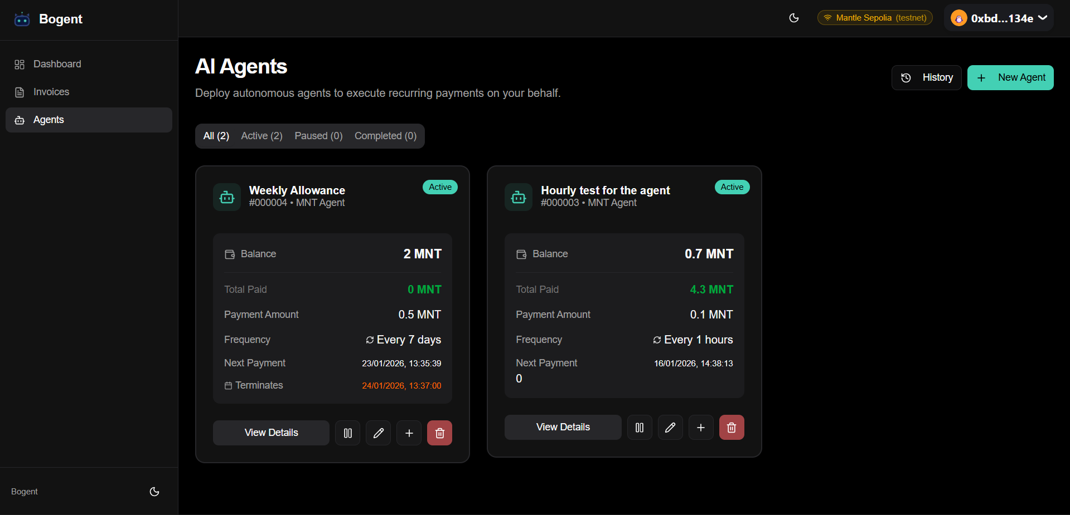Open Mantle Sepolia network selector
Image resolution: width=1070 pixels, height=515 pixels.
(875, 18)
